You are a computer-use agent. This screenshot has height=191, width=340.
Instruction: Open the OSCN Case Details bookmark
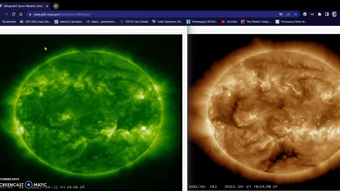tap(134, 22)
